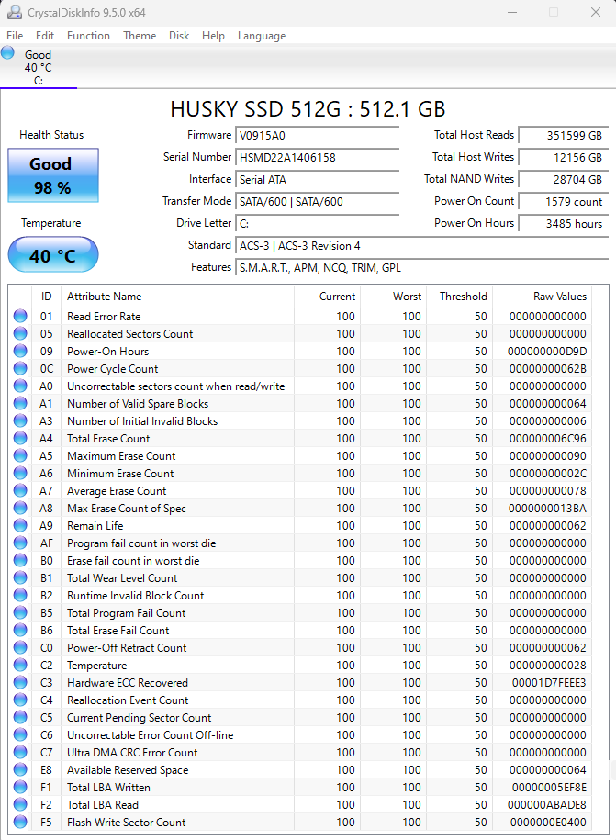Select the 'Program fail count in worst die' text

(141, 543)
